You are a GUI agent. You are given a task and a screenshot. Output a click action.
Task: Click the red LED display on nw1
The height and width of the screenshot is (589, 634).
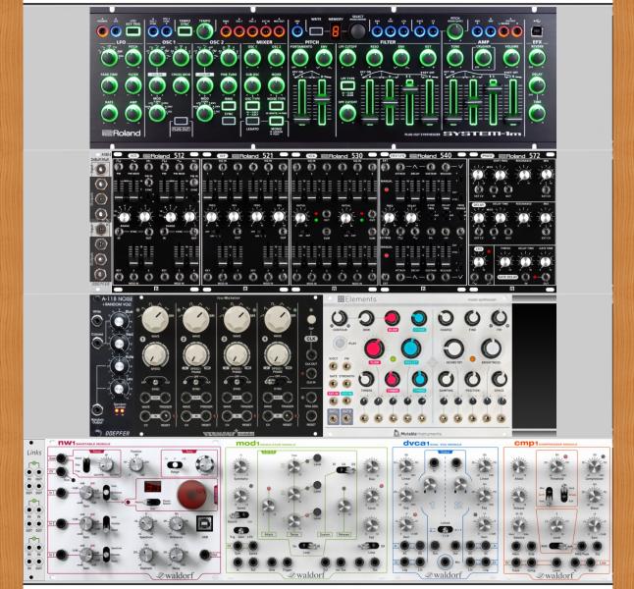point(152,487)
